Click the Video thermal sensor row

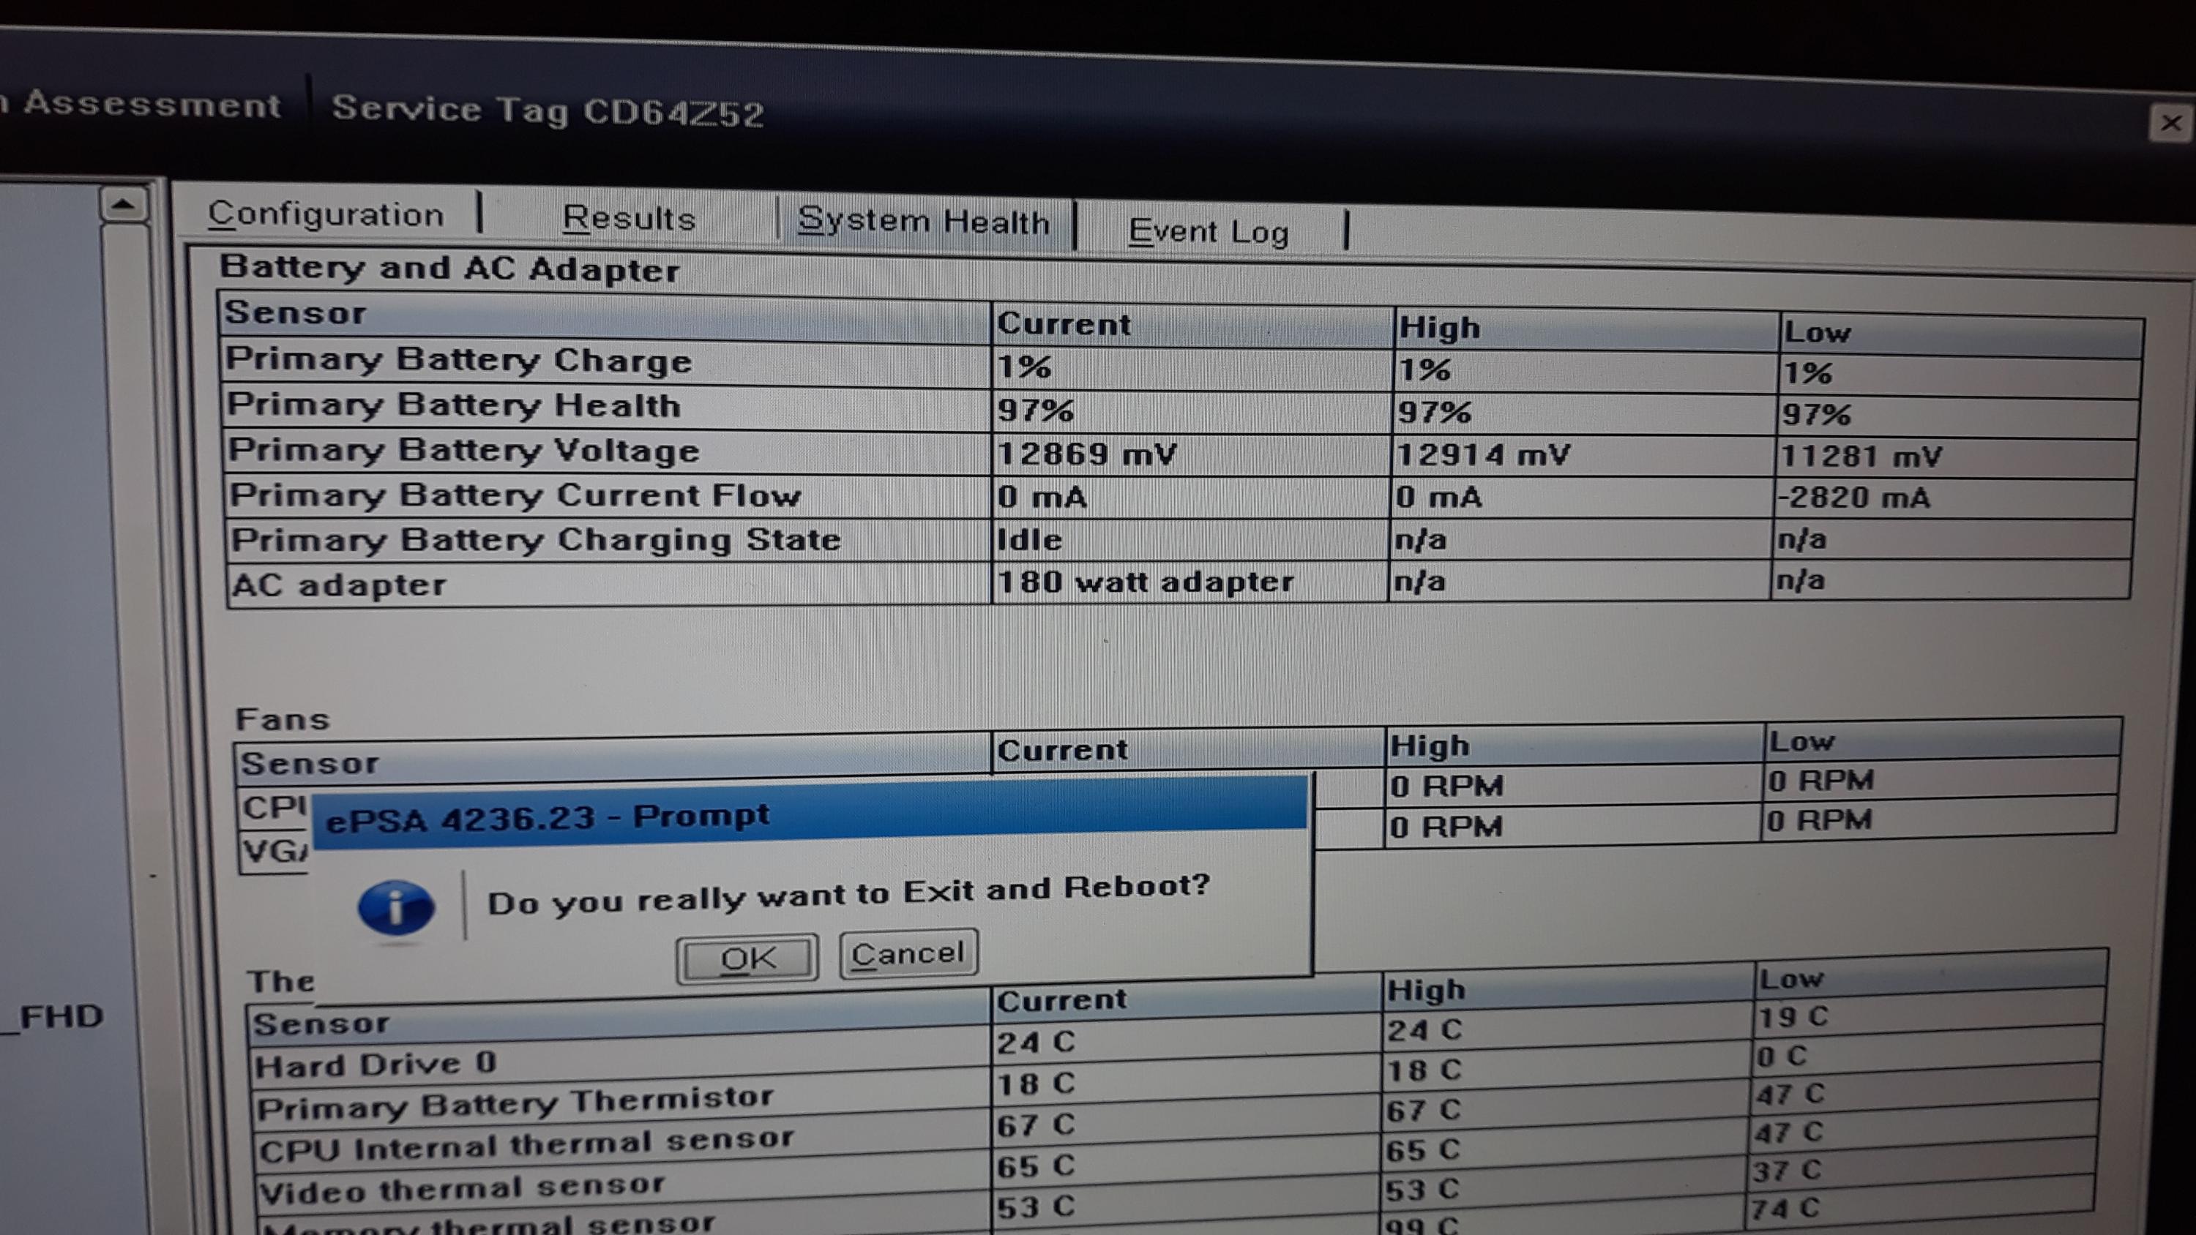pyautogui.click(x=461, y=1189)
